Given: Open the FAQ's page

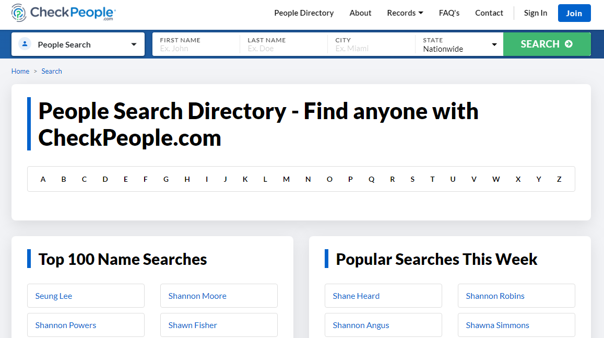Looking at the screenshot, I should coord(449,13).
